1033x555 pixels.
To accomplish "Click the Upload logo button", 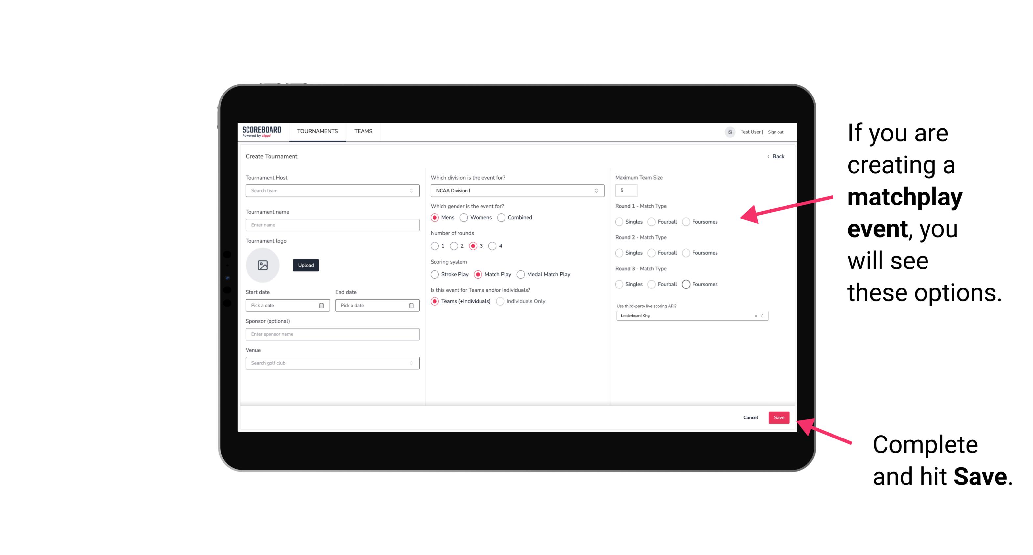I will click(305, 266).
